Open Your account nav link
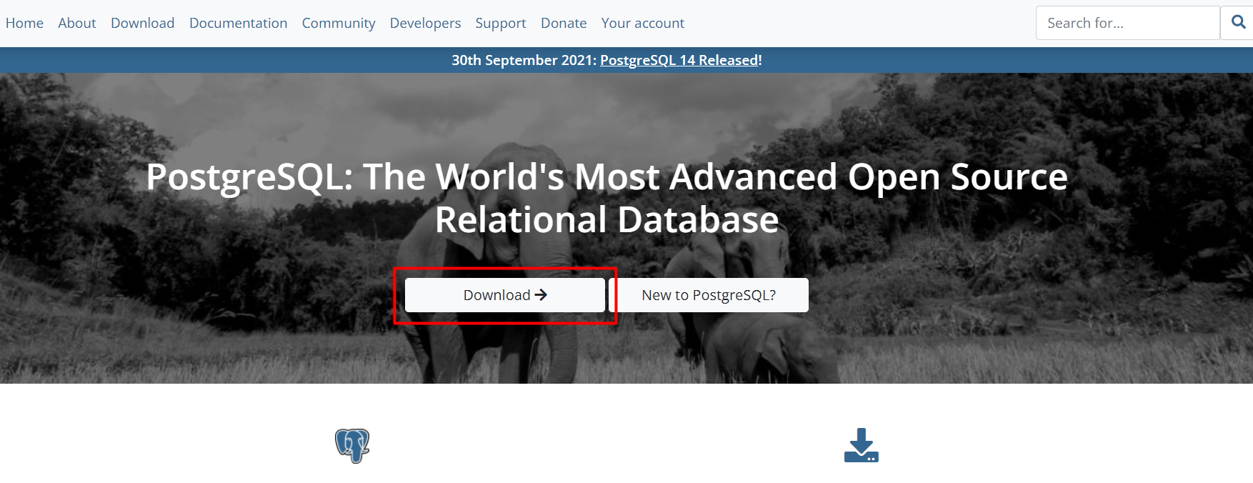Image resolution: width=1253 pixels, height=483 pixels. click(x=642, y=23)
